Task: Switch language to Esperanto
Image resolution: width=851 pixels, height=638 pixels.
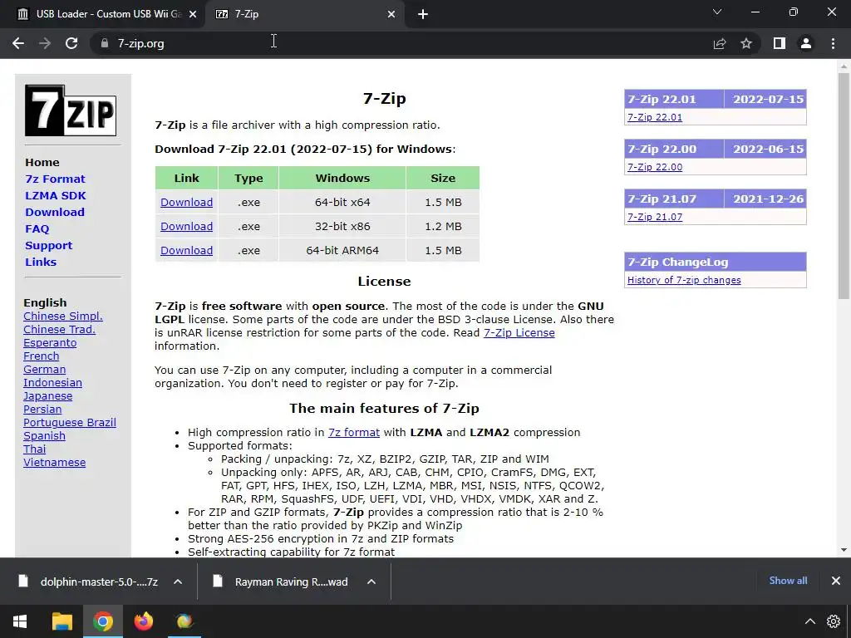Action: [50, 343]
